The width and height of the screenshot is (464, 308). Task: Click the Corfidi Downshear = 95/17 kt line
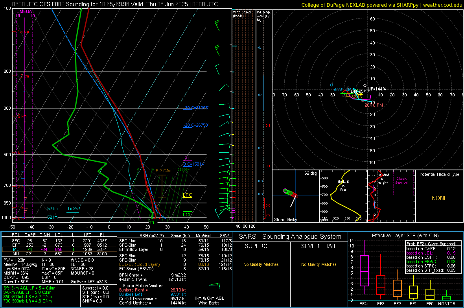[153, 299]
